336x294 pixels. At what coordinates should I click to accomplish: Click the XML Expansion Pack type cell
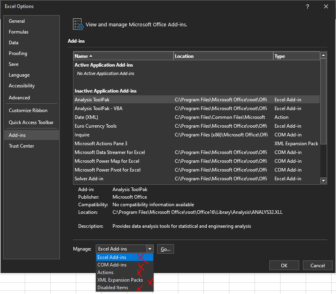click(x=296, y=144)
